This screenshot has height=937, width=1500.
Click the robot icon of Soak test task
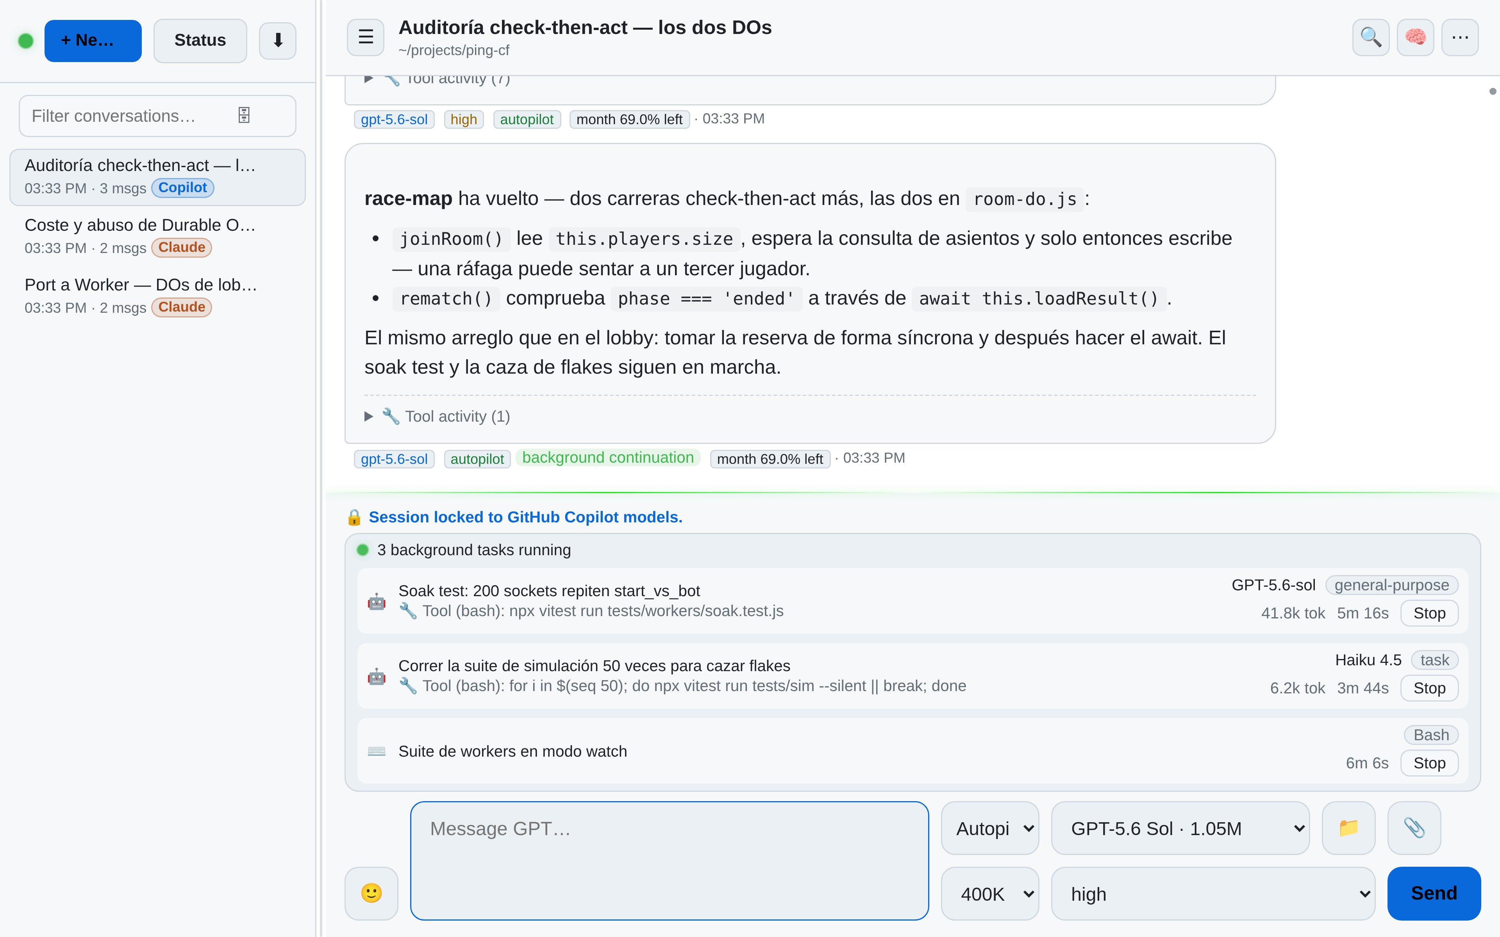(376, 601)
